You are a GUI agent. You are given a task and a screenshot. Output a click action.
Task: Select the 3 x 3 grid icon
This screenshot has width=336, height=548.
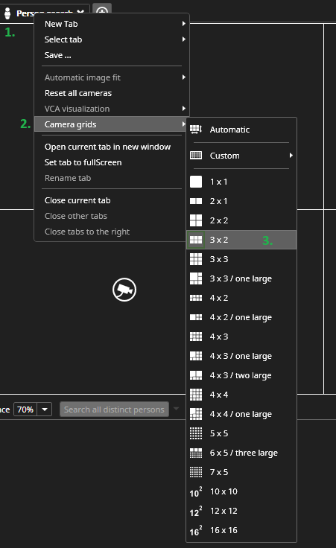click(x=196, y=259)
